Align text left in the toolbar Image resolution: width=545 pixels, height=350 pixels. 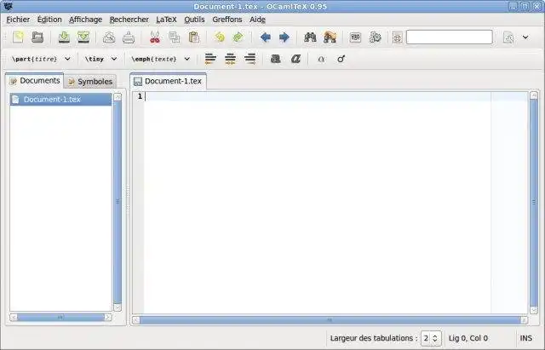pyautogui.click(x=210, y=59)
